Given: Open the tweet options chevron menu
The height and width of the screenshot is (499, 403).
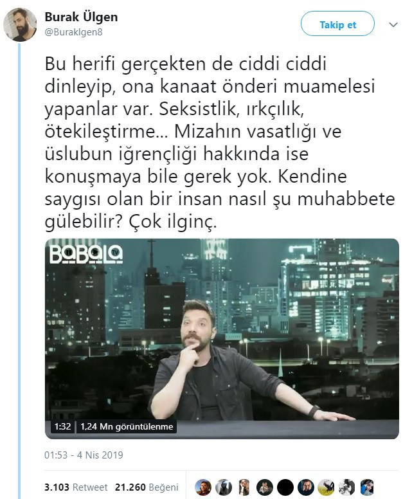Looking at the screenshot, I should (x=393, y=24).
